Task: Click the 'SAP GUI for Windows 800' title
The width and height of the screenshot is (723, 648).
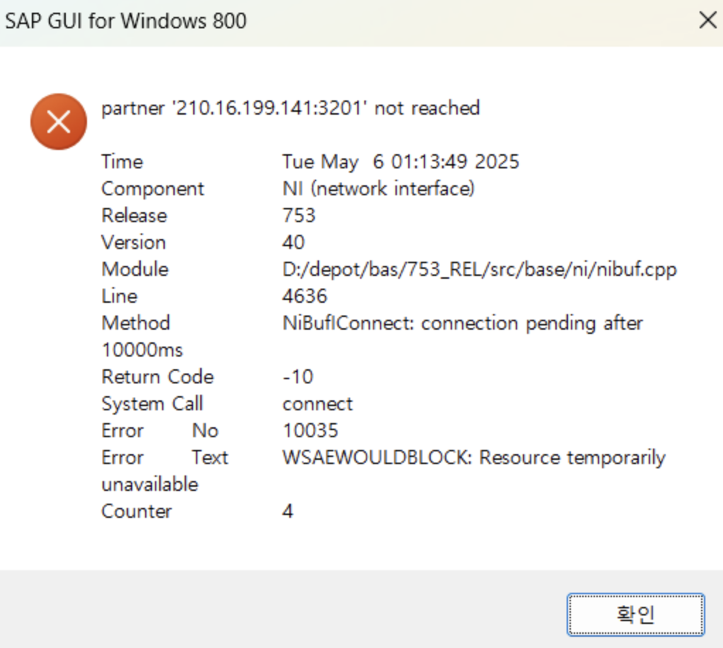Action: (126, 21)
